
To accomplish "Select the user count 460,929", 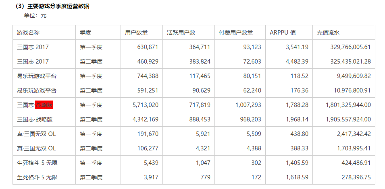I will pyautogui.click(x=148, y=62).
